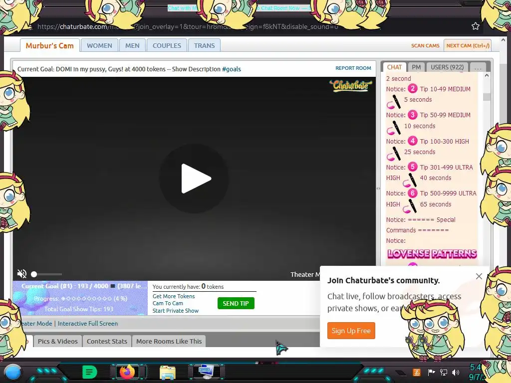This screenshot has width=511, height=383.
Task: Click the taskbar clock
Action: 476,372
